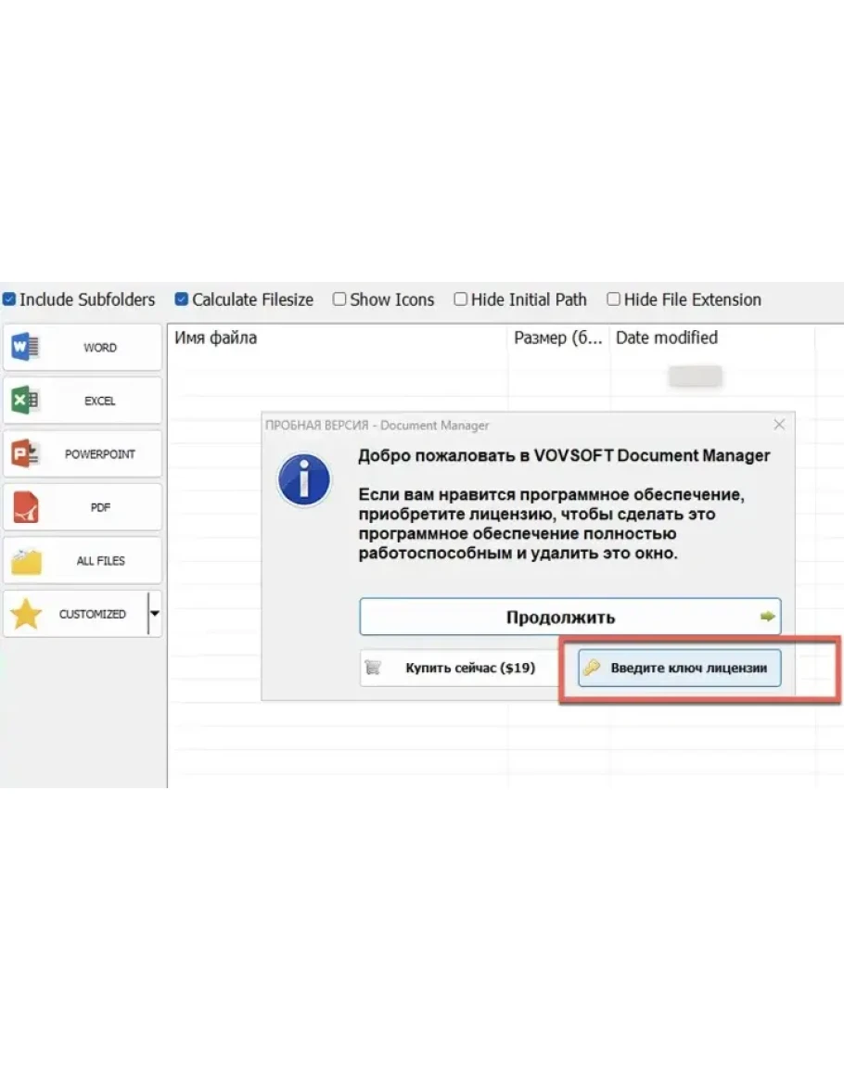Click the license key icon
Viewport: 844px width, 1071px height.
pos(592,668)
